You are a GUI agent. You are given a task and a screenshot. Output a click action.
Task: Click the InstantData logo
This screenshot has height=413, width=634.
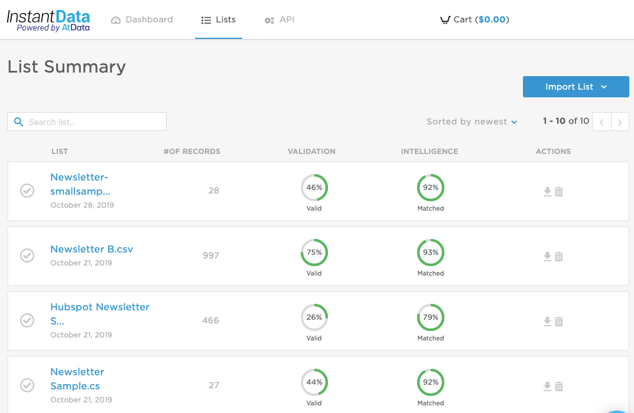[48, 19]
